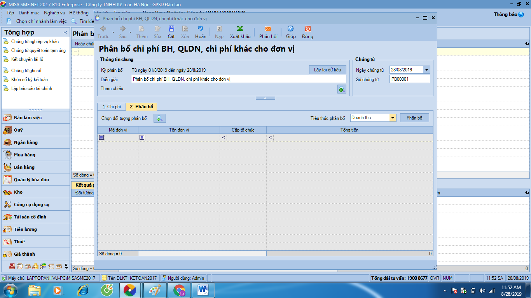Open Chứng từ nghiệp vụ khác link
This screenshot has width=531, height=298.
35,42
